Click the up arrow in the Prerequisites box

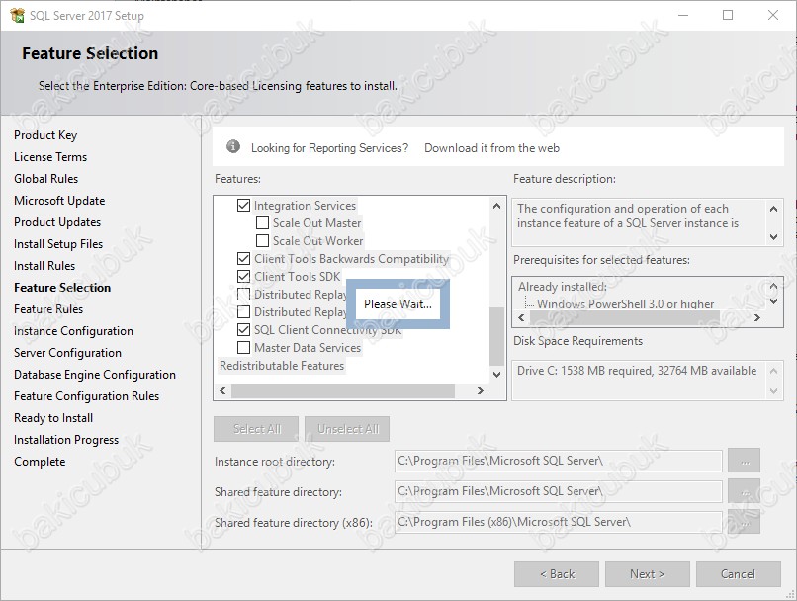(773, 286)
